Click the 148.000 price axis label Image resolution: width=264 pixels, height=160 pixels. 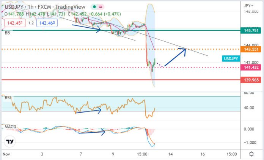point(251,11)
